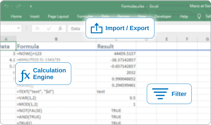The height and width of the screenshot is (125, 211).
Task: Click the Calculation Engine callout
Action: coord(43,74)
